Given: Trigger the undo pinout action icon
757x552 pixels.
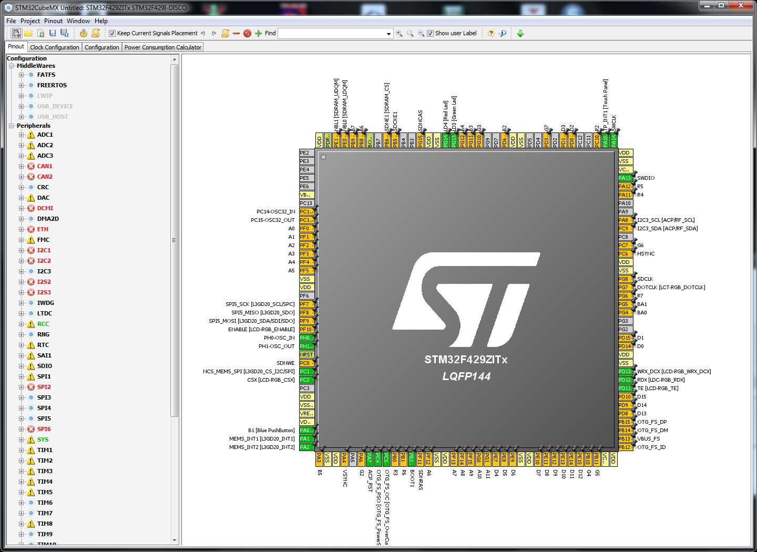Looking at the screenshot, I should point(203,33).
